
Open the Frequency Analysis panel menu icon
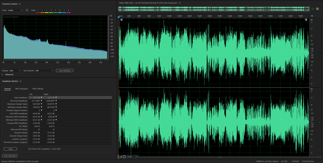pyautogui.click(x=20, y=4)
